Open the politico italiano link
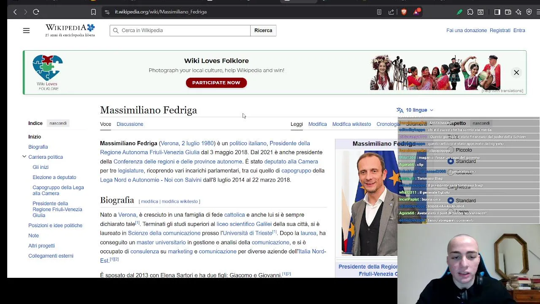This screenshot has width=540, height=304. coord(248,143)
